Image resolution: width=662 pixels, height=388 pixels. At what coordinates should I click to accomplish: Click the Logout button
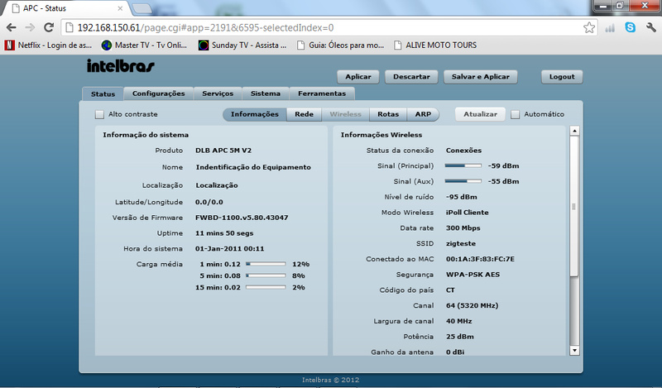(562, 77)
